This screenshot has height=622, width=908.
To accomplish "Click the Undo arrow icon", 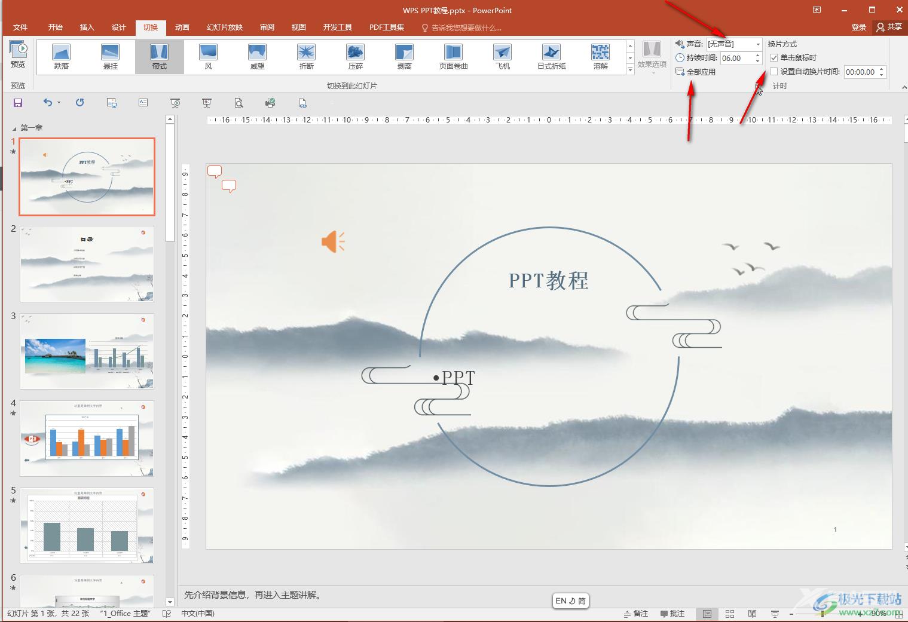I will click(x=48, y=103).
